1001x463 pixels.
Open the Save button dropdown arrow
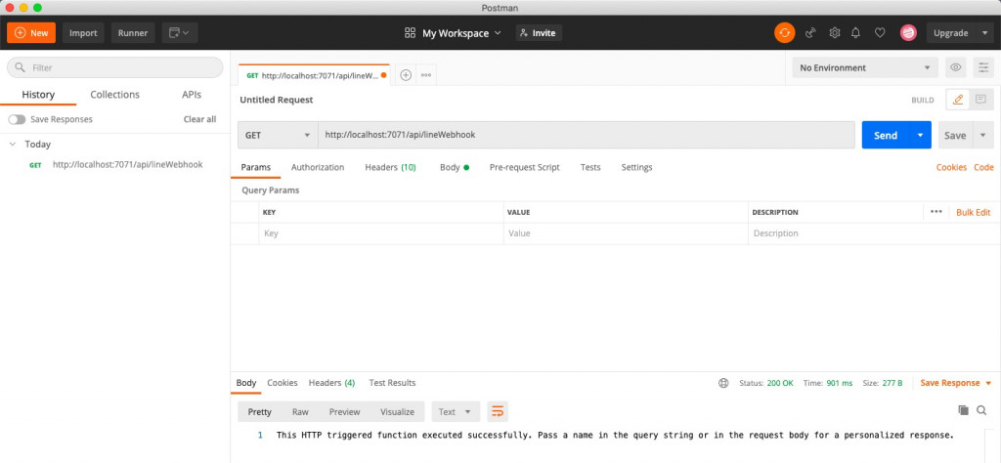[x=983, y=135]
